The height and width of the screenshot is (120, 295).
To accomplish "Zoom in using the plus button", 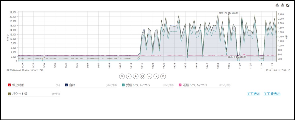I will pos(136,76).
